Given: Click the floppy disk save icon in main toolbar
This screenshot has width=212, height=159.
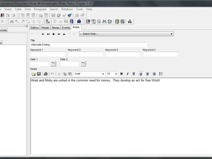Looking at the screenshot, I should tap(54, 15).
